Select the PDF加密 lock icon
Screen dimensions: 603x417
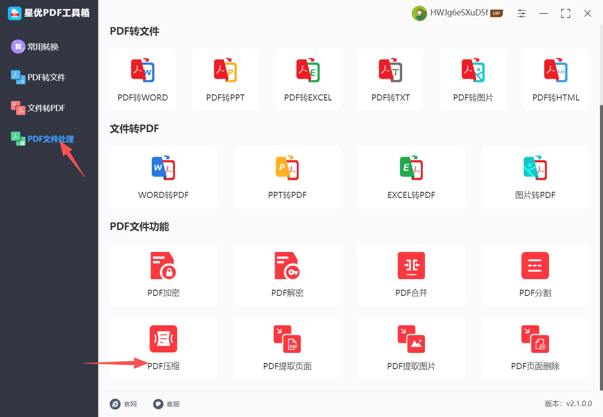coord(163,266)
